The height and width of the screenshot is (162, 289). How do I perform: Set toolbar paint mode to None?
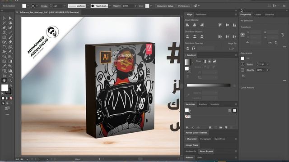[x=11, y=99]
